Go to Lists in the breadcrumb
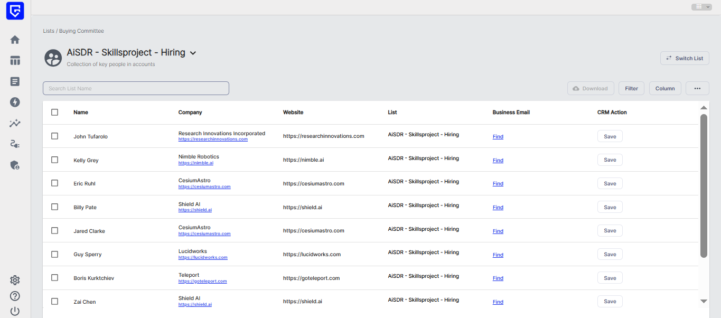This screenshot has width=721, height=318. click(x=49, y=31)
